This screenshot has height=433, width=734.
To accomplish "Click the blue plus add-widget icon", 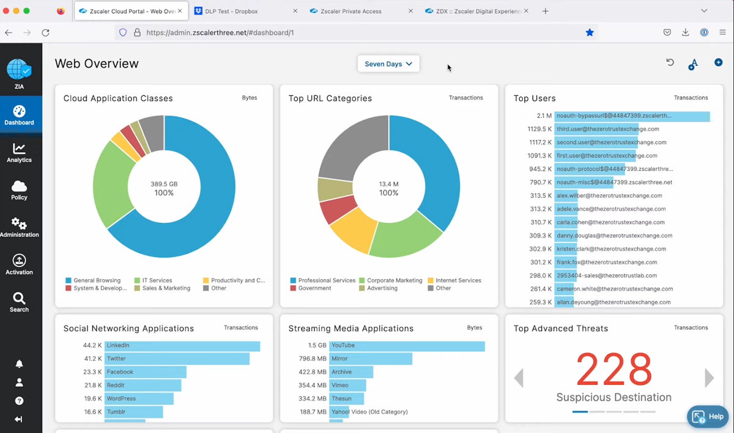I will 718,62.
